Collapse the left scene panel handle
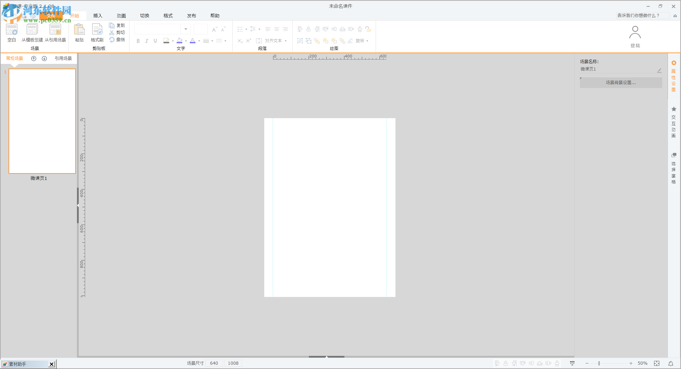The width and height of the screenshot is (681, 369). [x=78, y=205]
